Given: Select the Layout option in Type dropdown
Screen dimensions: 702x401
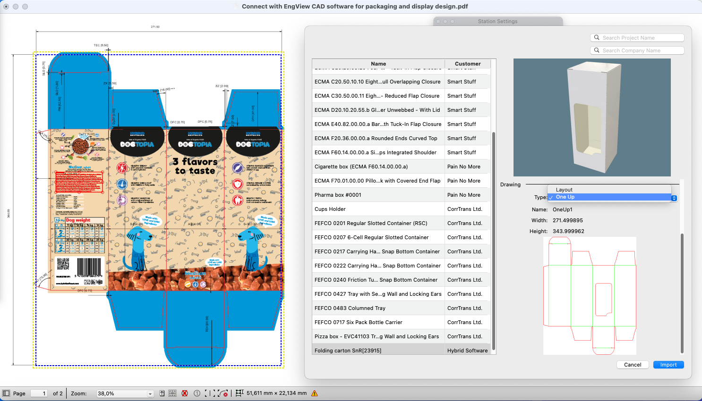Looking at the screenshot, I should [564, 190].
